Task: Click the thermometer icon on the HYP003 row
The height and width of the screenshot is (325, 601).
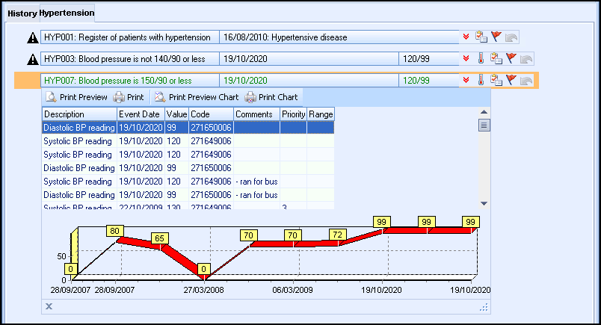Action: point(481,59)
